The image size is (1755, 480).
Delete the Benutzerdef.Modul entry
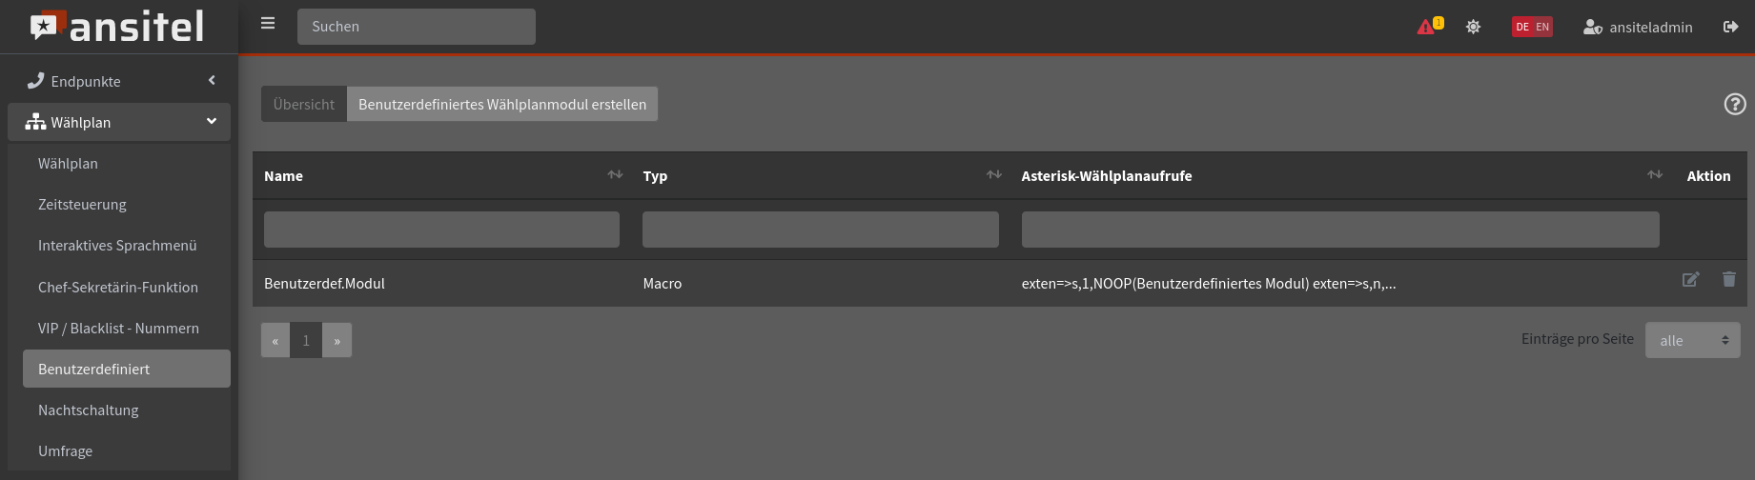pos(1728,280)
